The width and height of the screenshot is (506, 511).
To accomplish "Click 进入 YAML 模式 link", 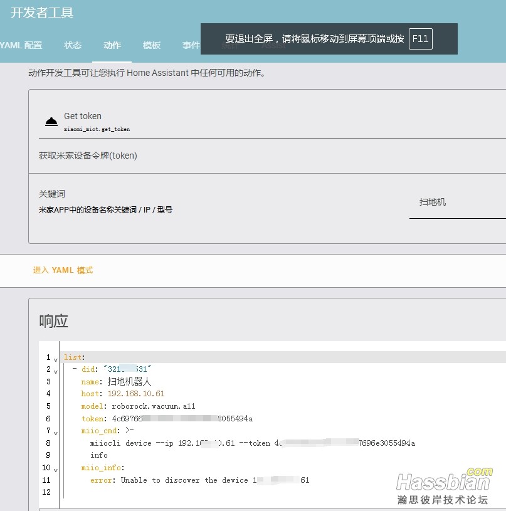I will tap(63, 270).
